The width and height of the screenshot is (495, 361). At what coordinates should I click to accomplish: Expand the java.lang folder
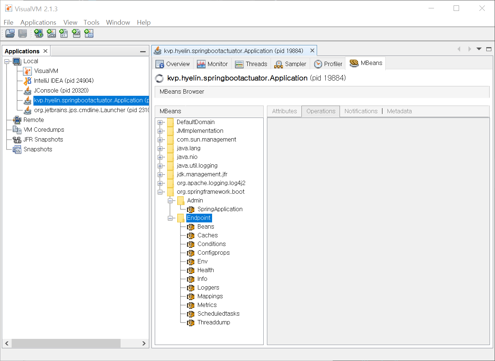160,148
